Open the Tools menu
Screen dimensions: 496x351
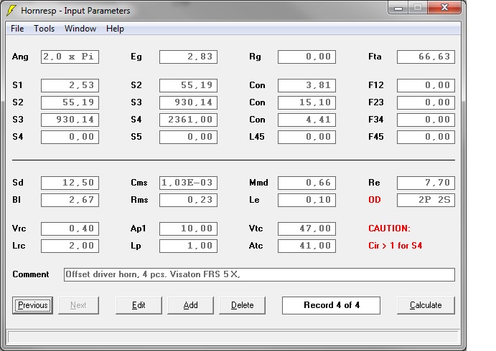[x=44, y=29]
